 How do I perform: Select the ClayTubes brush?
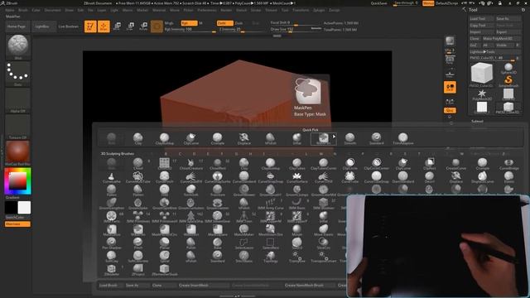(x=296, y=164)
